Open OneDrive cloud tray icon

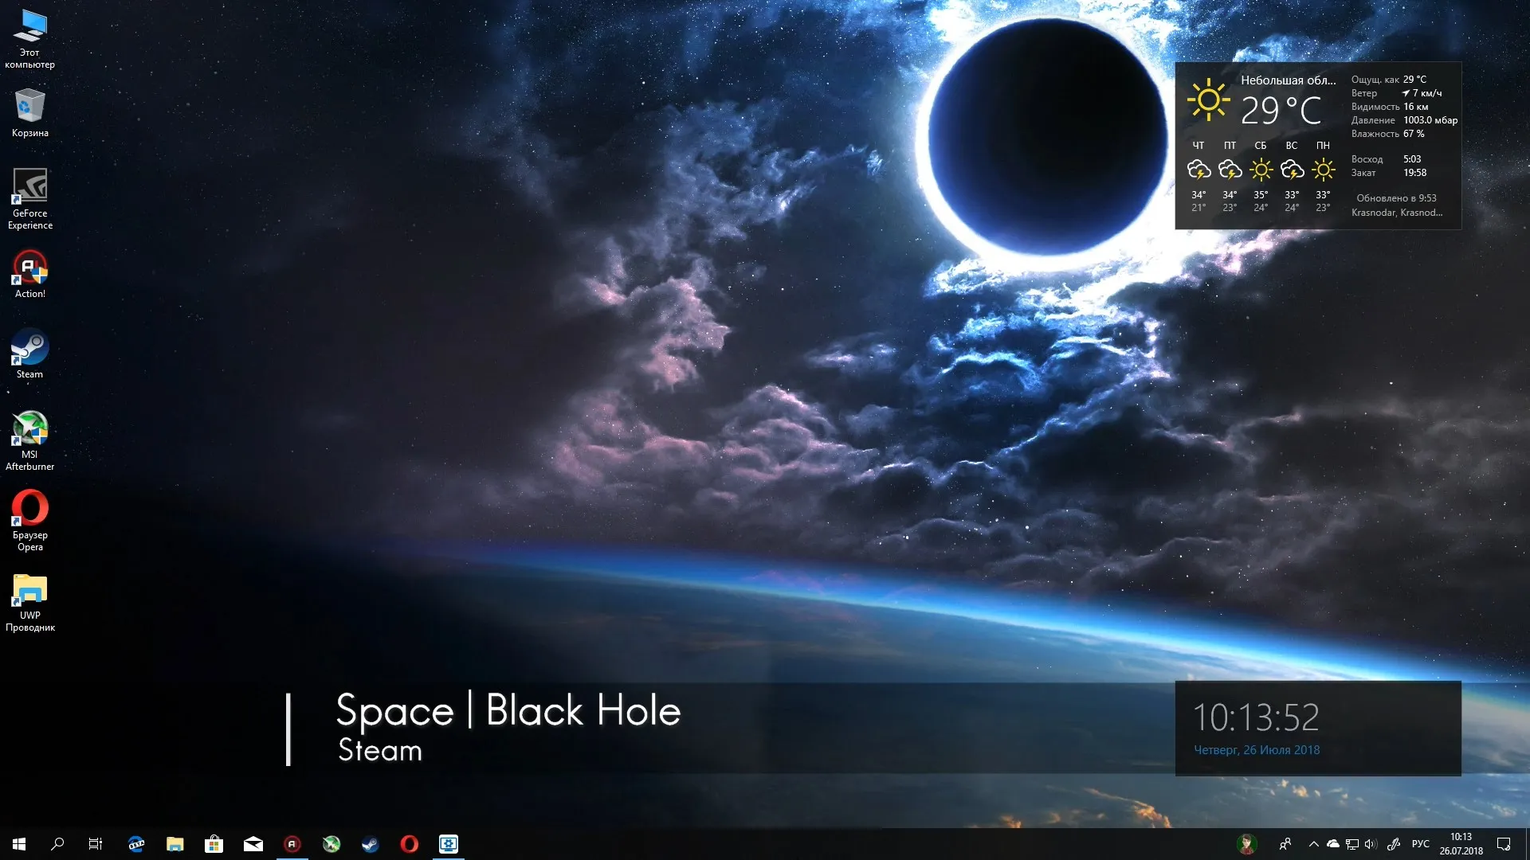[1332, 844]
